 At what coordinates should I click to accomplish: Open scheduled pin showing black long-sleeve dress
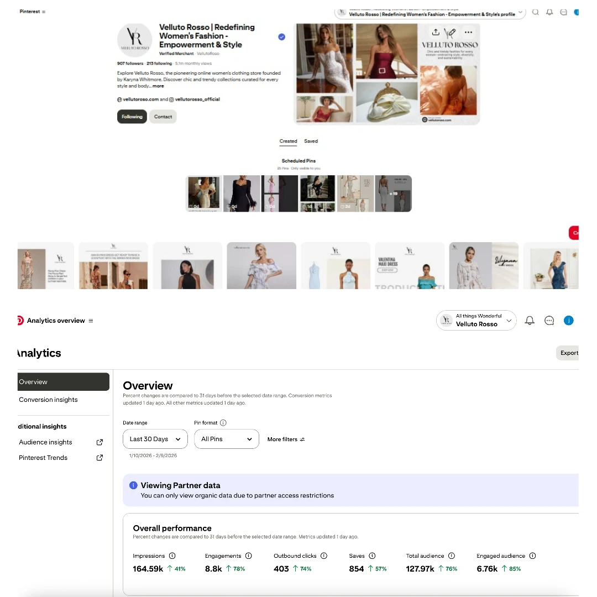click(x=242, y=193)
